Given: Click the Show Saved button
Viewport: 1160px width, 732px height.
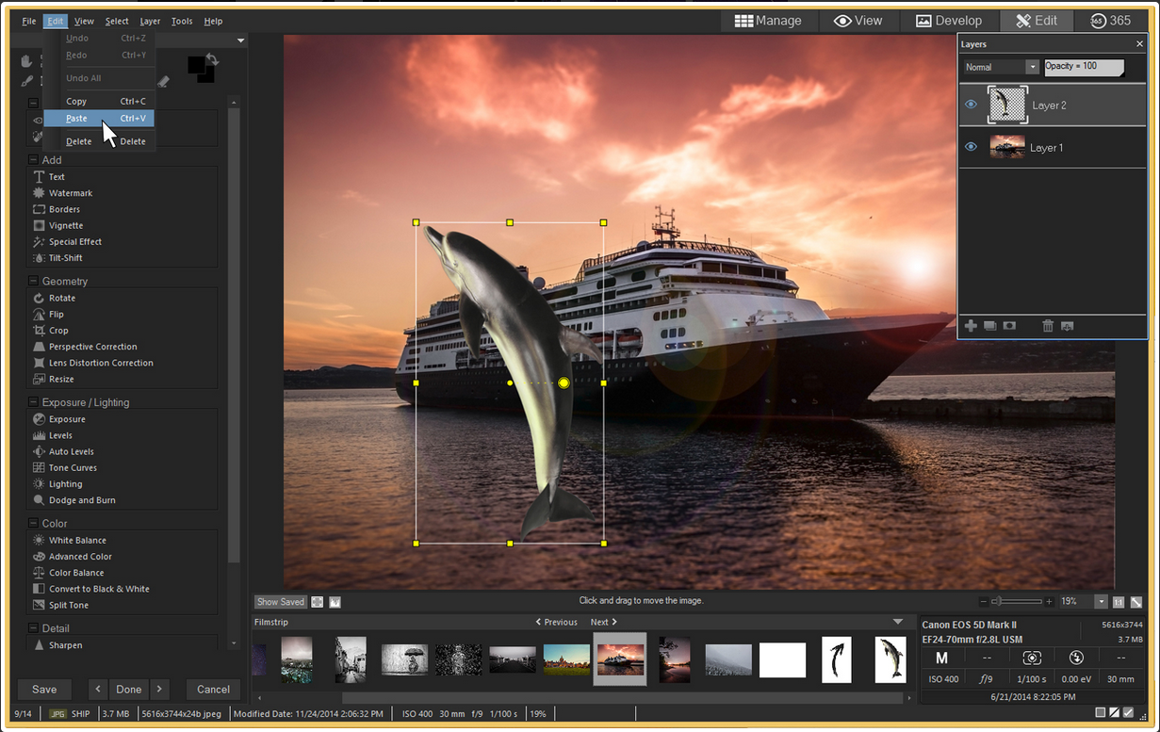Looking at the screenshot, I should coord(281,602).
